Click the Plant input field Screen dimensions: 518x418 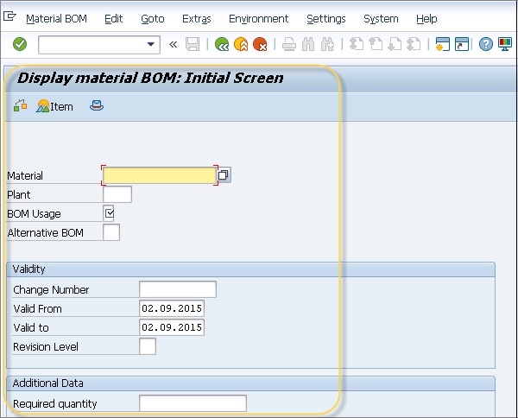[117, 194]
